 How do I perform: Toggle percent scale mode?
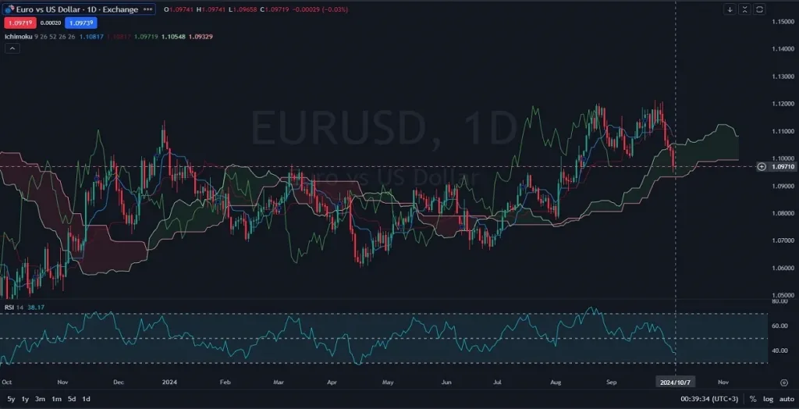(753, 399)
